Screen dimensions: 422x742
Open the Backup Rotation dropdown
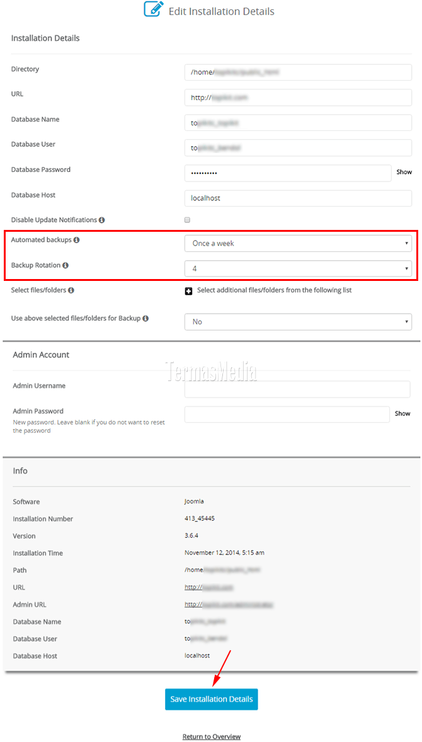pyautogui.click(x=297, y=268)
